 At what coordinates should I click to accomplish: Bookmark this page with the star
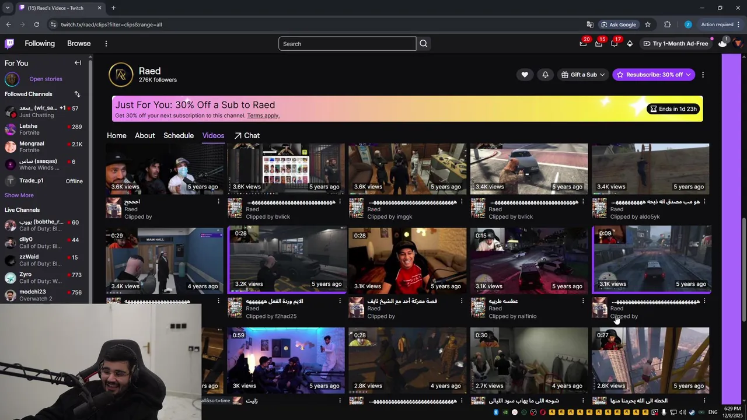point(648,24)
